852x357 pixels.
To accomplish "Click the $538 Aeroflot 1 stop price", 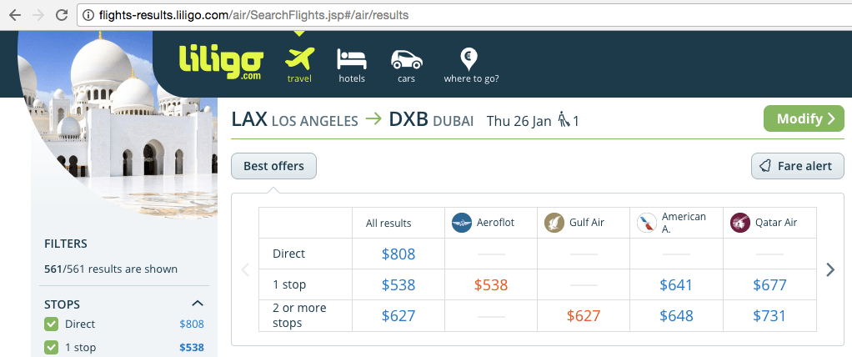I will coord(491,284).
